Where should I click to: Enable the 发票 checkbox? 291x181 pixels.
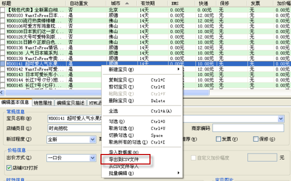pos(218,139)
